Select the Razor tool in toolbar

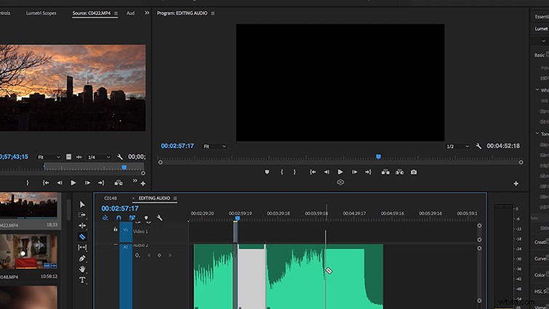click(82, 237)
